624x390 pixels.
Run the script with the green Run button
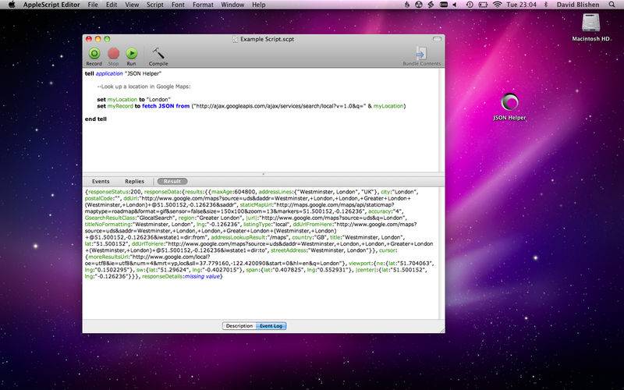[131, 56]
